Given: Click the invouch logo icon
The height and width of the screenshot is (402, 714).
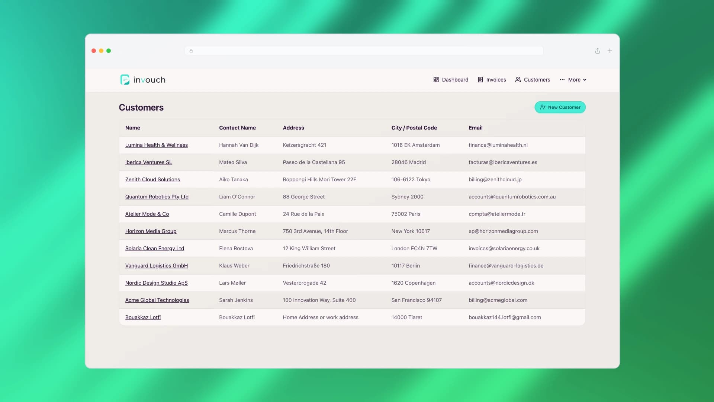Looking at the screenshot, I should (x=125, y=80).
